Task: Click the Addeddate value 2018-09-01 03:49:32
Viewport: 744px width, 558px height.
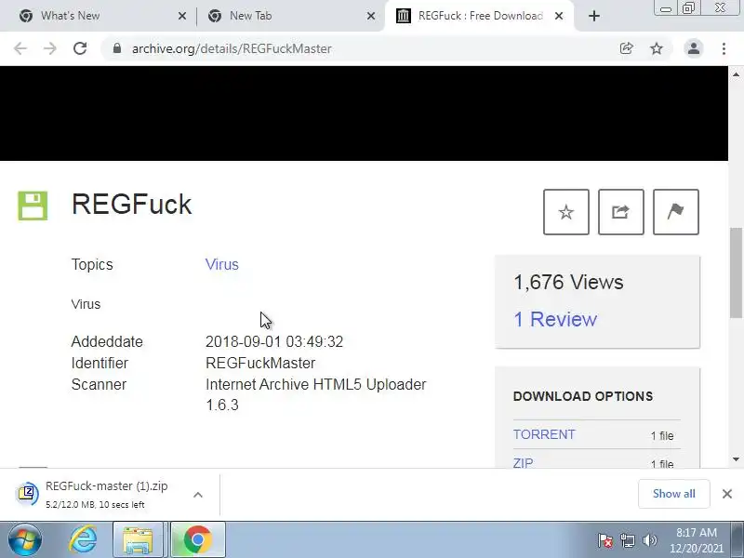Action: [x=274, y=341]
